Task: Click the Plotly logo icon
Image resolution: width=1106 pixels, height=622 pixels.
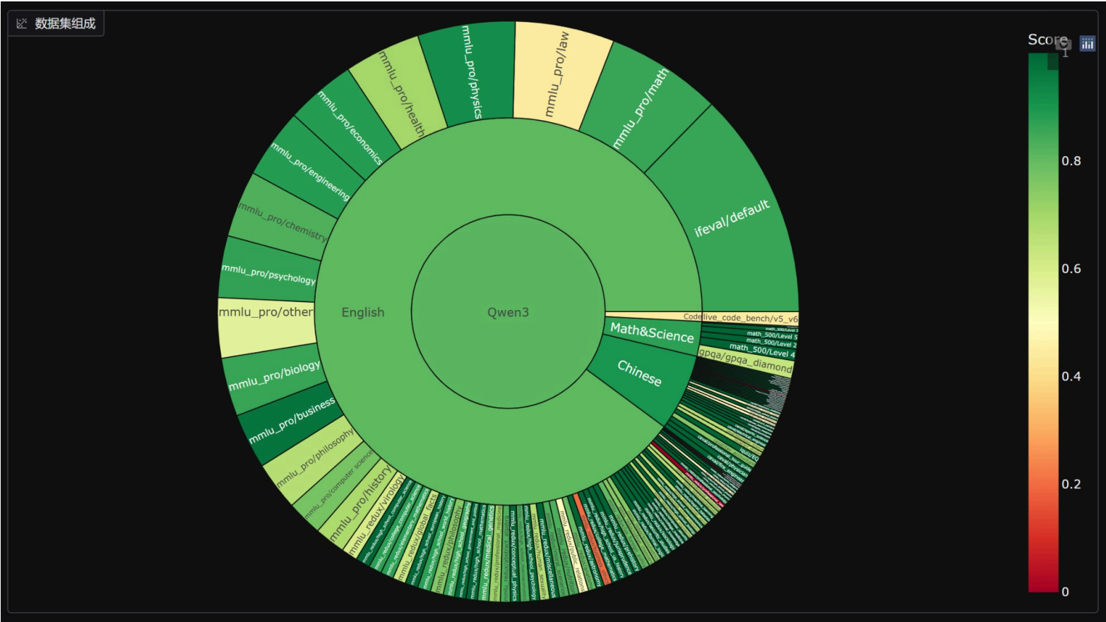Action: [x=1088, y=44]
